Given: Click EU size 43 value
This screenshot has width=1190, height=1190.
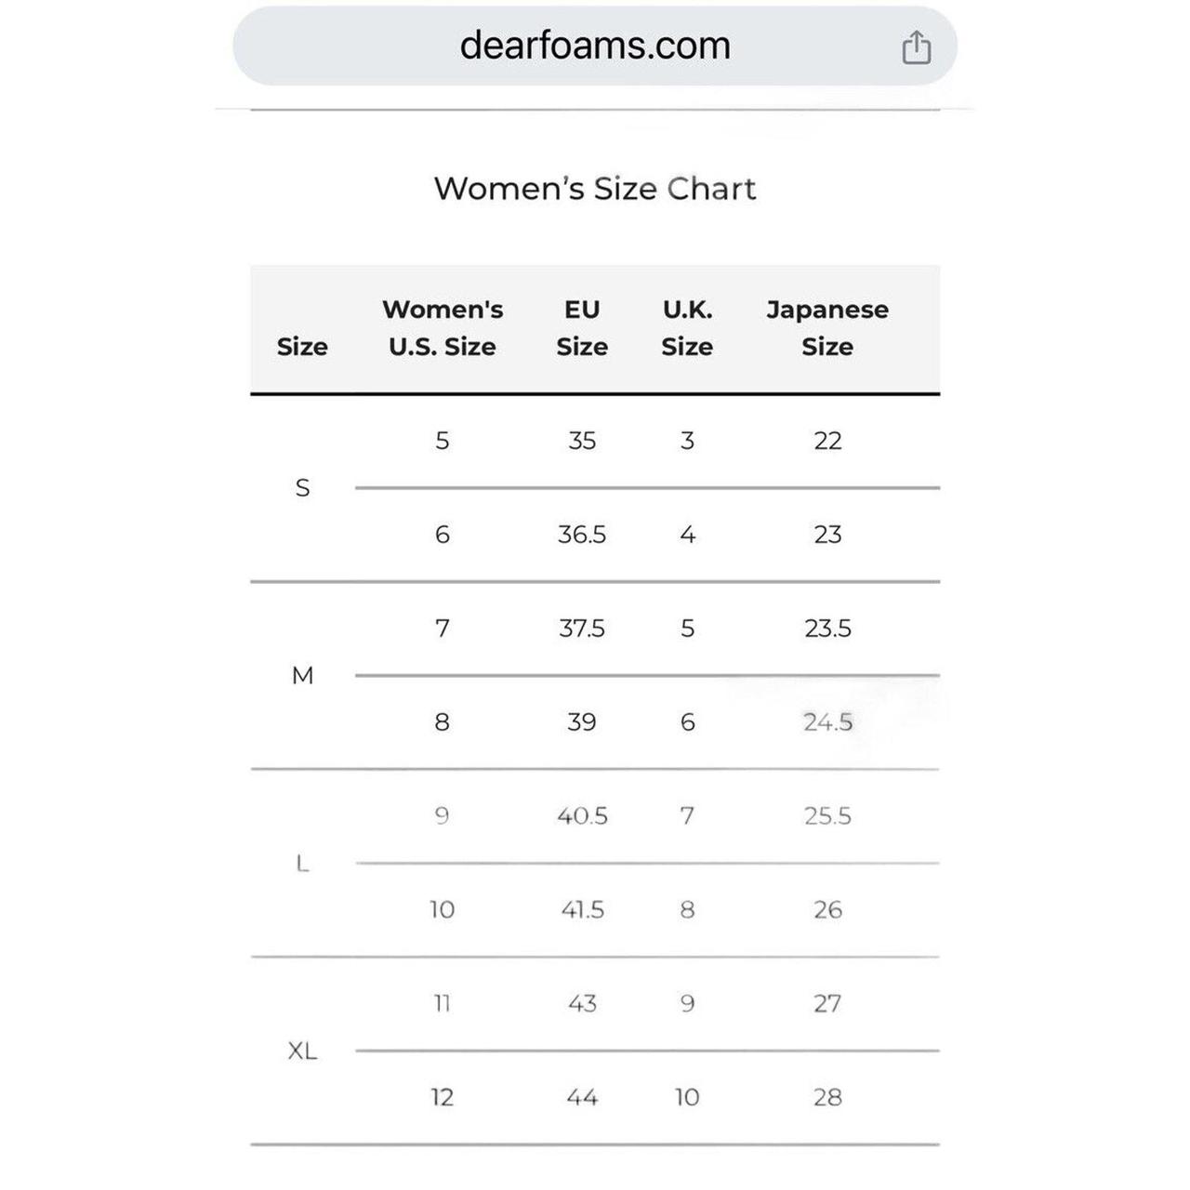Looking at the screenshot, I should click(583, 1003).
